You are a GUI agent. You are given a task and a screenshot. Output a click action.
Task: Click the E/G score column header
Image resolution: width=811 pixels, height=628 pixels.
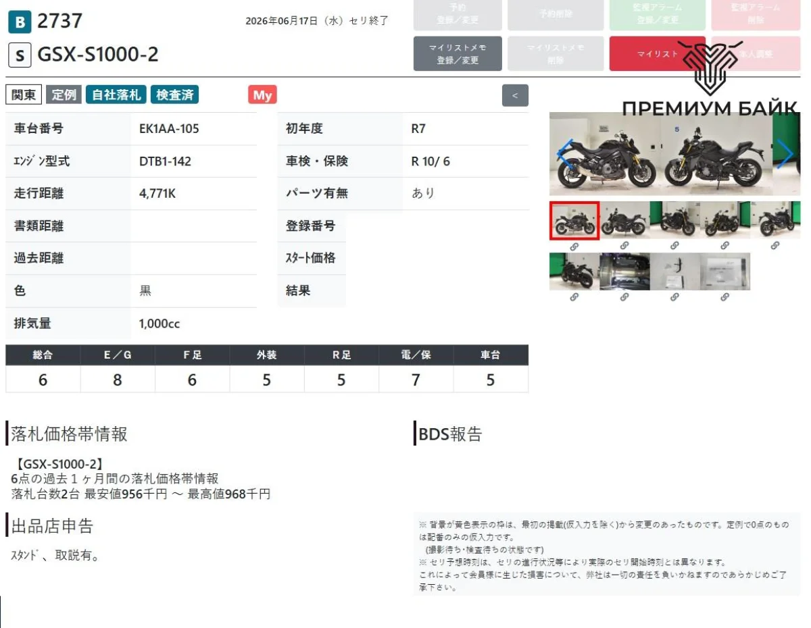tap(118, 355)
